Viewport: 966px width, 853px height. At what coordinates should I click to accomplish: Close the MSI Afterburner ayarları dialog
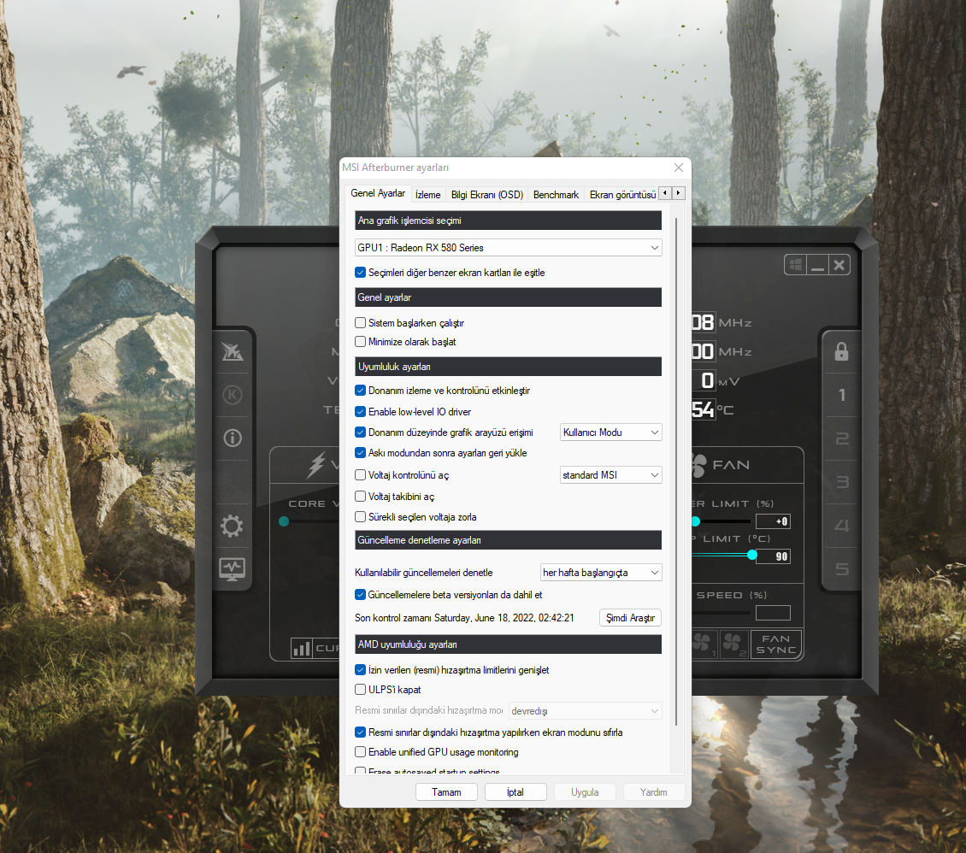tap(678, 168)
